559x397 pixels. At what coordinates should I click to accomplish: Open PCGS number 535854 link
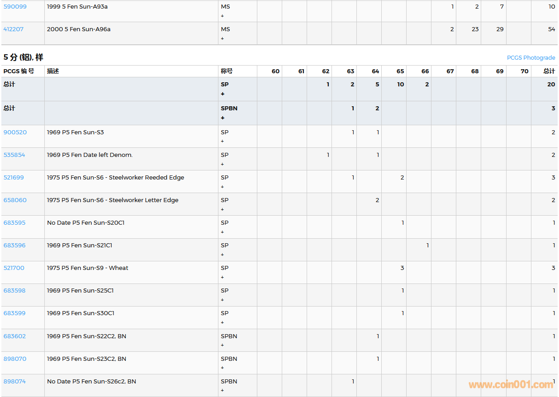pos(14,155)
